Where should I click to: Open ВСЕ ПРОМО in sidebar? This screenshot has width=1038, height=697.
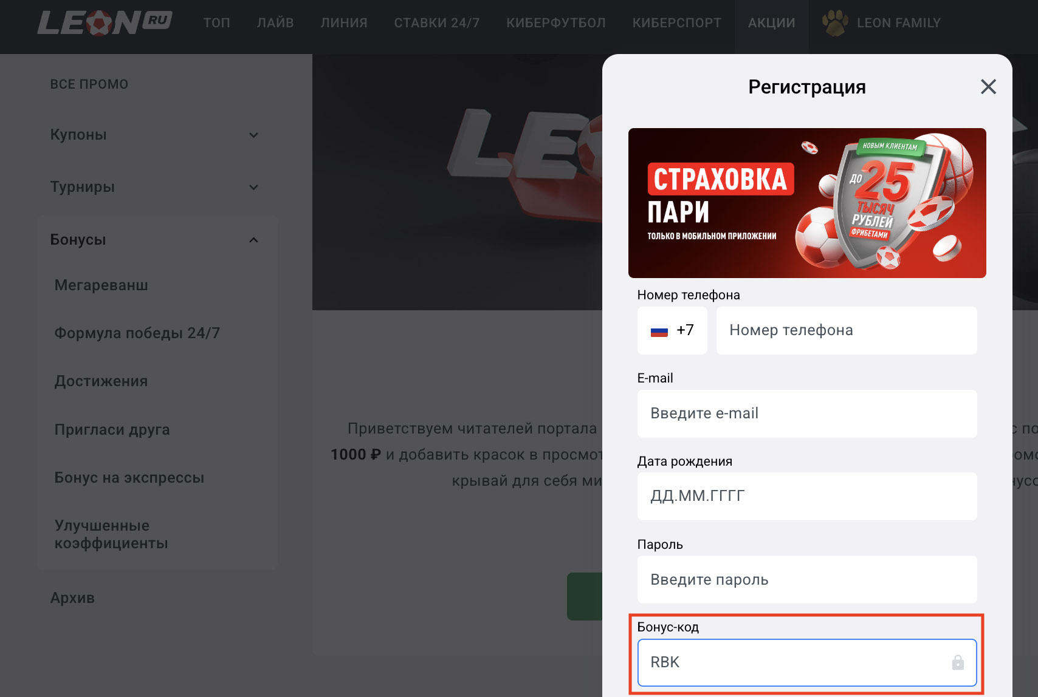(89, 84)
